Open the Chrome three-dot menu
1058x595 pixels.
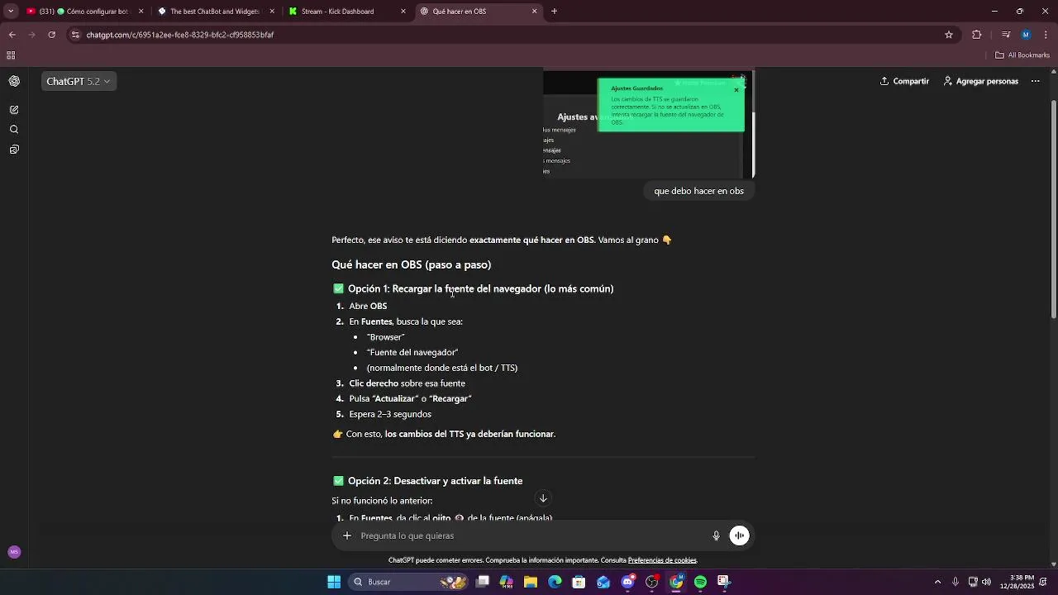click(x=1046, y=35)
